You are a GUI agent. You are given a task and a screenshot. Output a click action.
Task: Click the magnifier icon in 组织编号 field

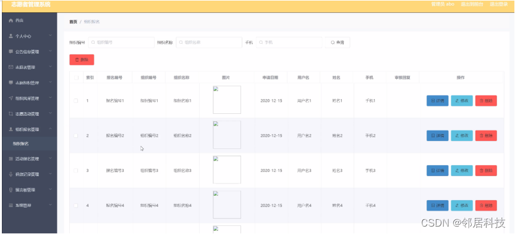coord(93,42)
